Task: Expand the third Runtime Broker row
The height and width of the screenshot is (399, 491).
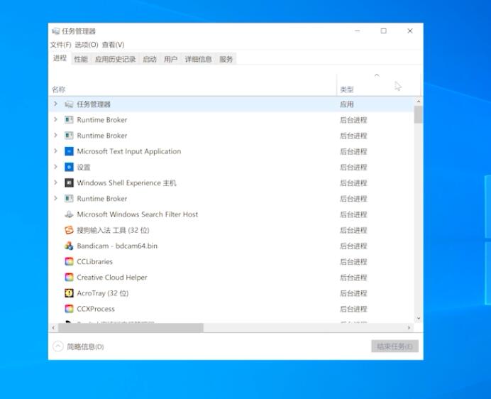Action: pyautogui.click(x=55, y=198)
